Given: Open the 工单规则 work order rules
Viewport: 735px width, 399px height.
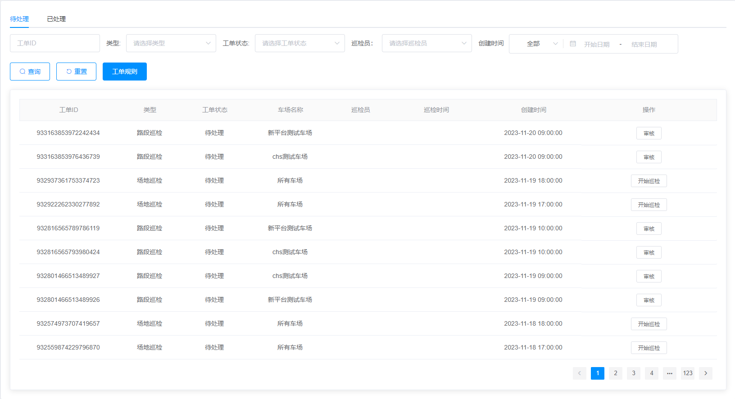Looking at the screenshot, I should 125,72.
